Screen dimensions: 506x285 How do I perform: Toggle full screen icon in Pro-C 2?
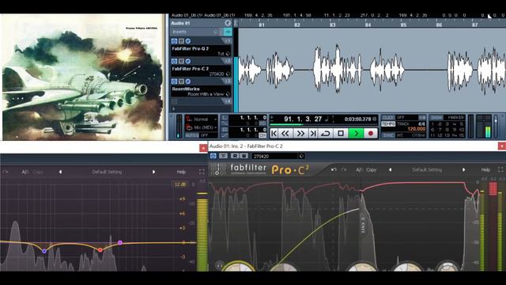click(x=500, y=169)
